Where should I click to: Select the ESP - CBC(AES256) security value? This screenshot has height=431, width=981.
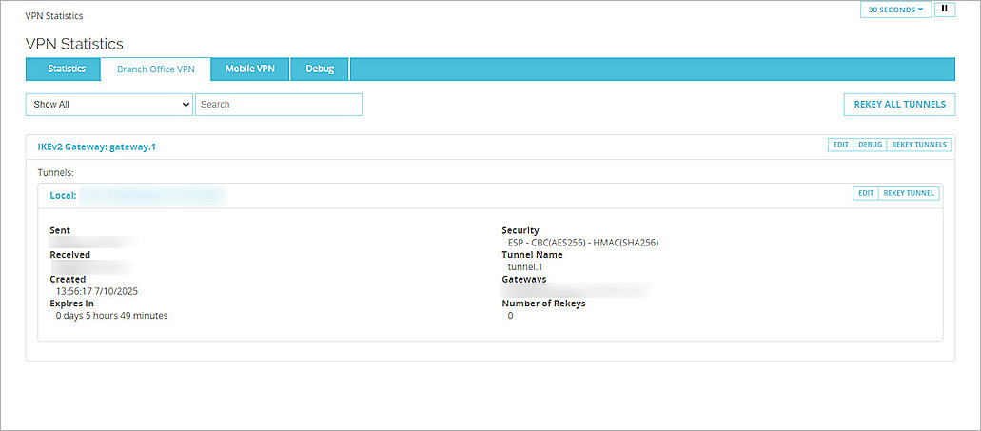click(x=583, y=243)
